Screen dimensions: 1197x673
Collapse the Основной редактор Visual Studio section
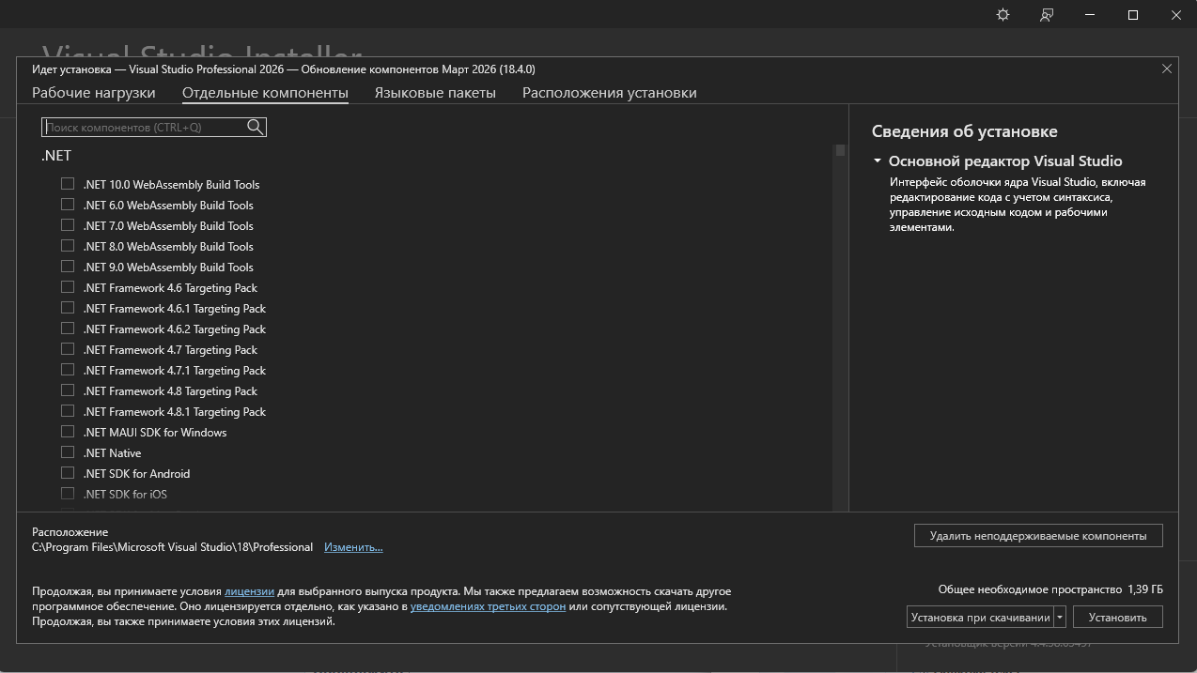(878, 161)
